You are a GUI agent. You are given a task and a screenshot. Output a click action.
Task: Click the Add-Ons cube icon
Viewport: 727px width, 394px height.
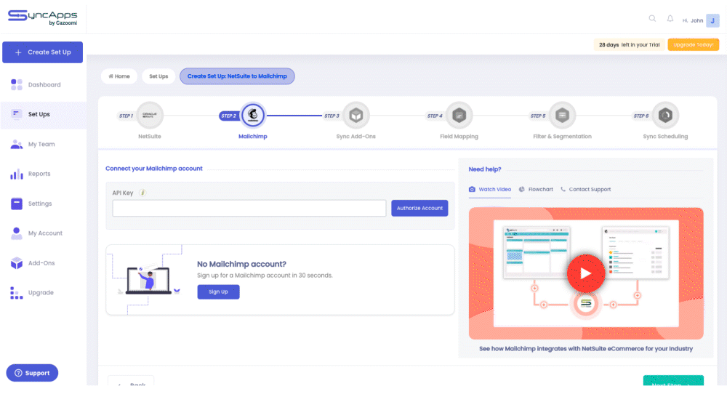click(17, 263)
